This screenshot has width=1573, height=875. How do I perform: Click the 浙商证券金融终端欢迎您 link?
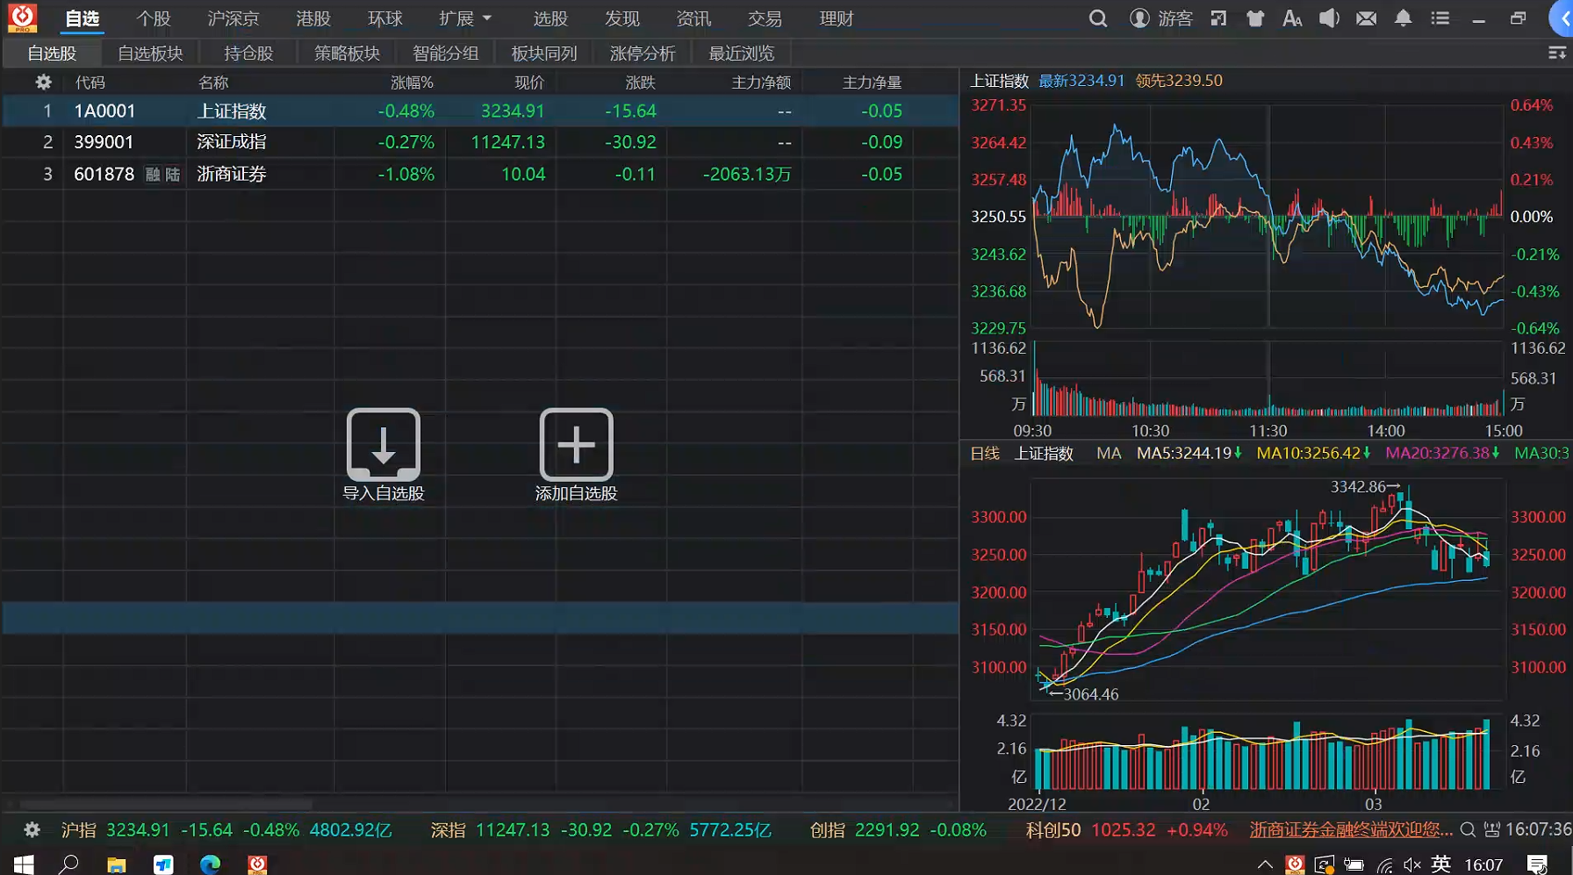1350,829
